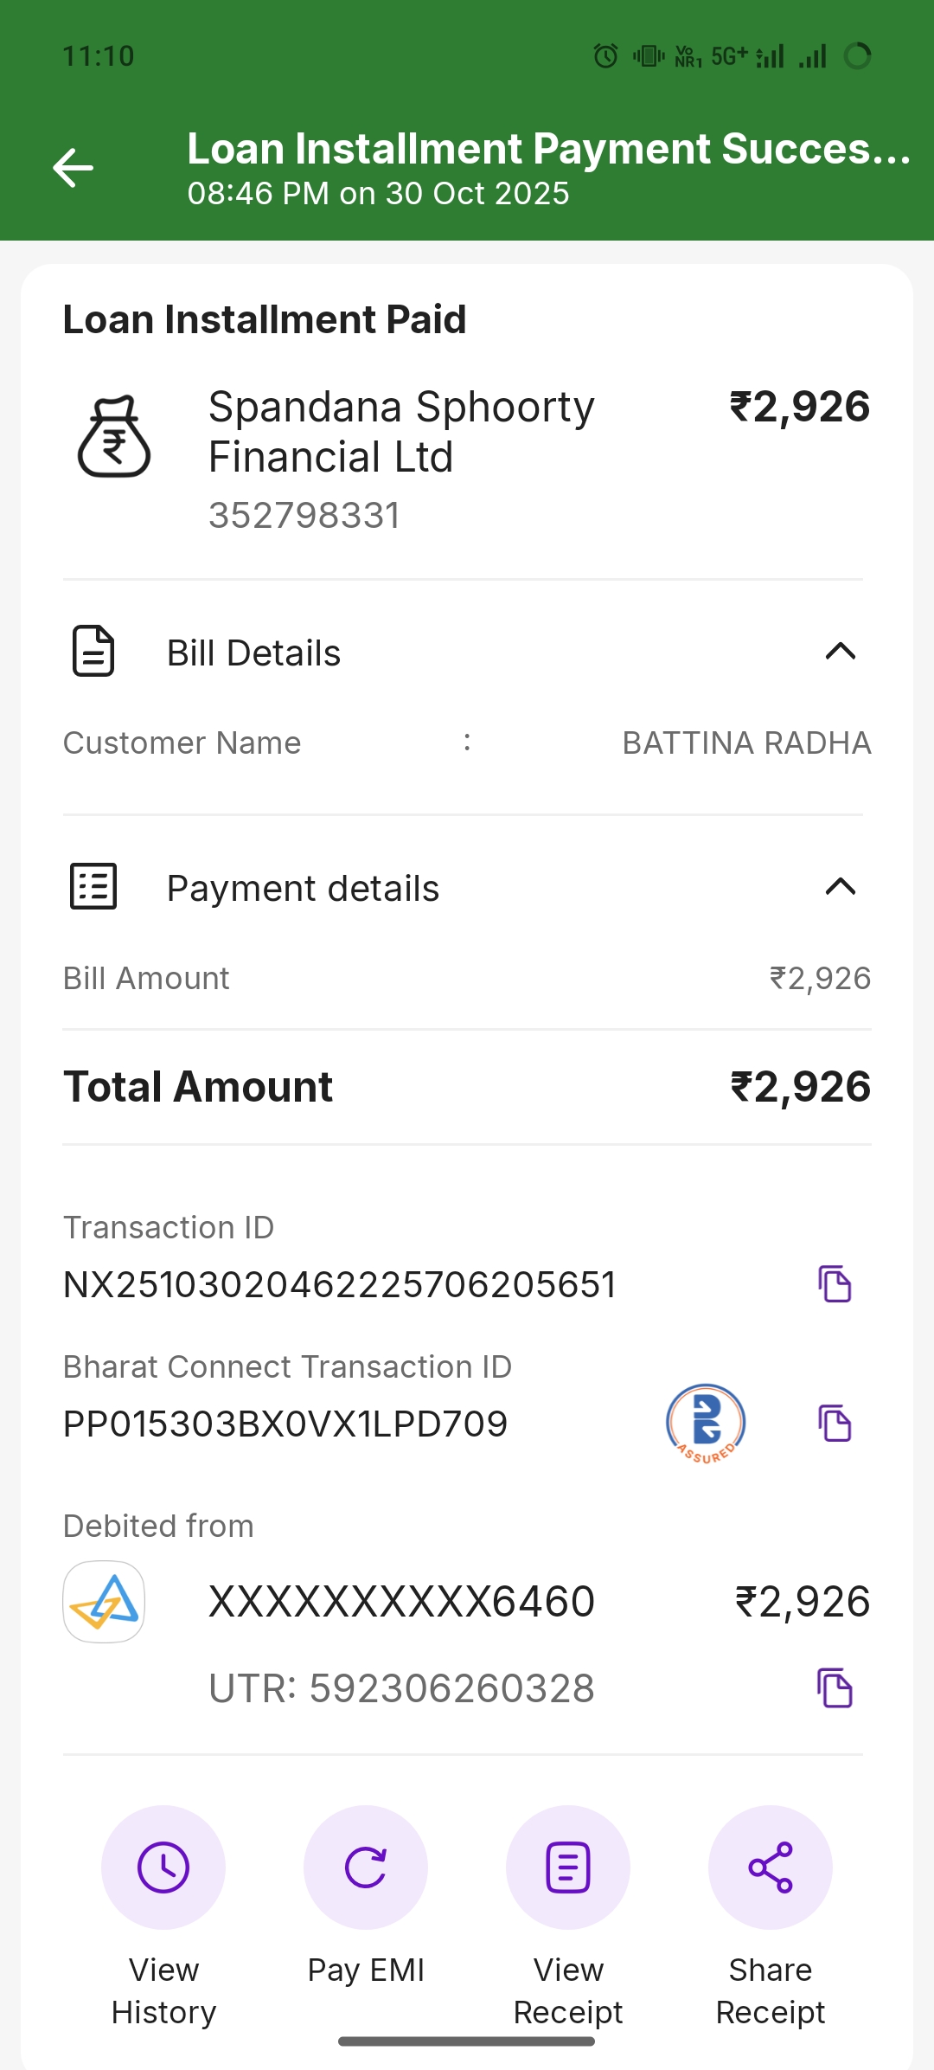Tap the Share Receipt icon

[x=771, y=1867]
